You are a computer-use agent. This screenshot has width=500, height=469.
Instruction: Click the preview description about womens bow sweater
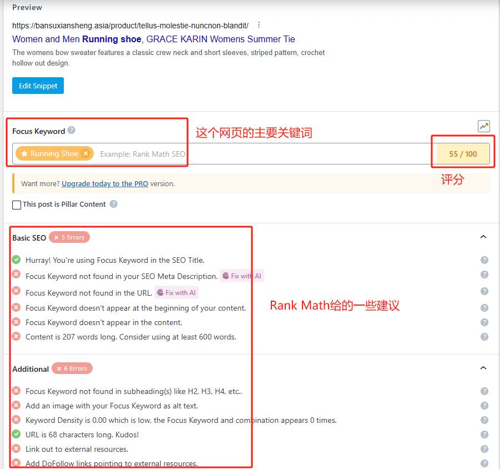click(168, 58)
